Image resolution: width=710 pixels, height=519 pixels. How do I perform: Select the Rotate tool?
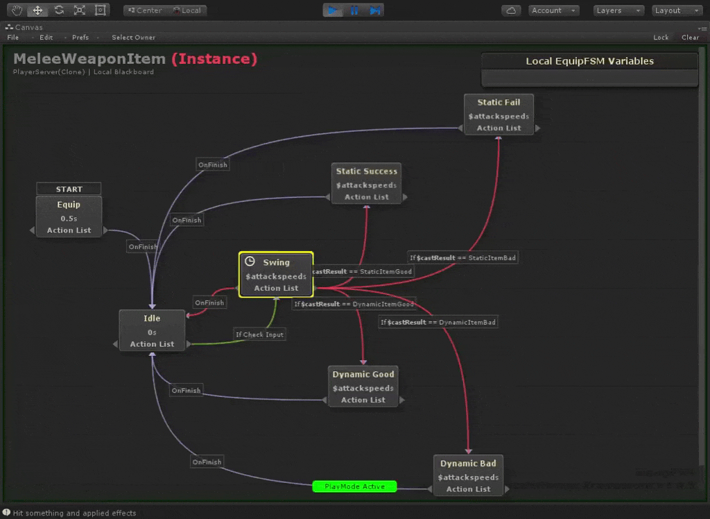point(59,10)
